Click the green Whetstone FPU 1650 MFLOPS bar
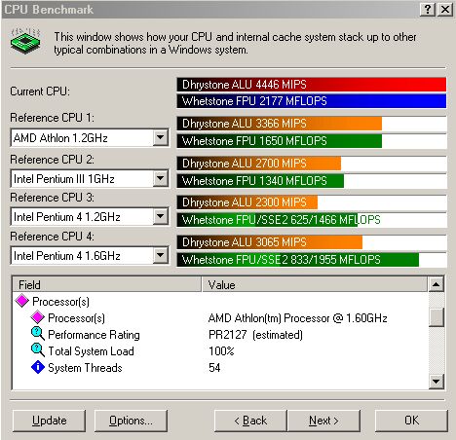456x440 pixels. point(280,141)
